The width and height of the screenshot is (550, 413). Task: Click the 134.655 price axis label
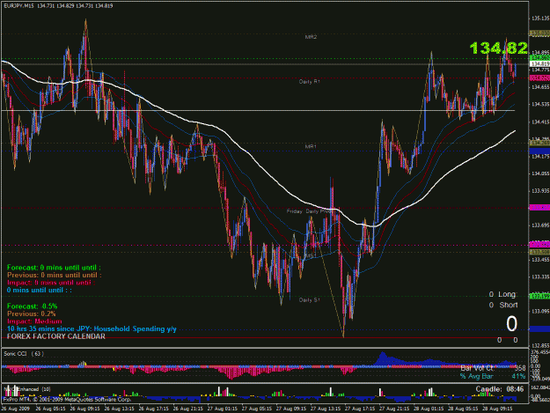coord(540,86)
